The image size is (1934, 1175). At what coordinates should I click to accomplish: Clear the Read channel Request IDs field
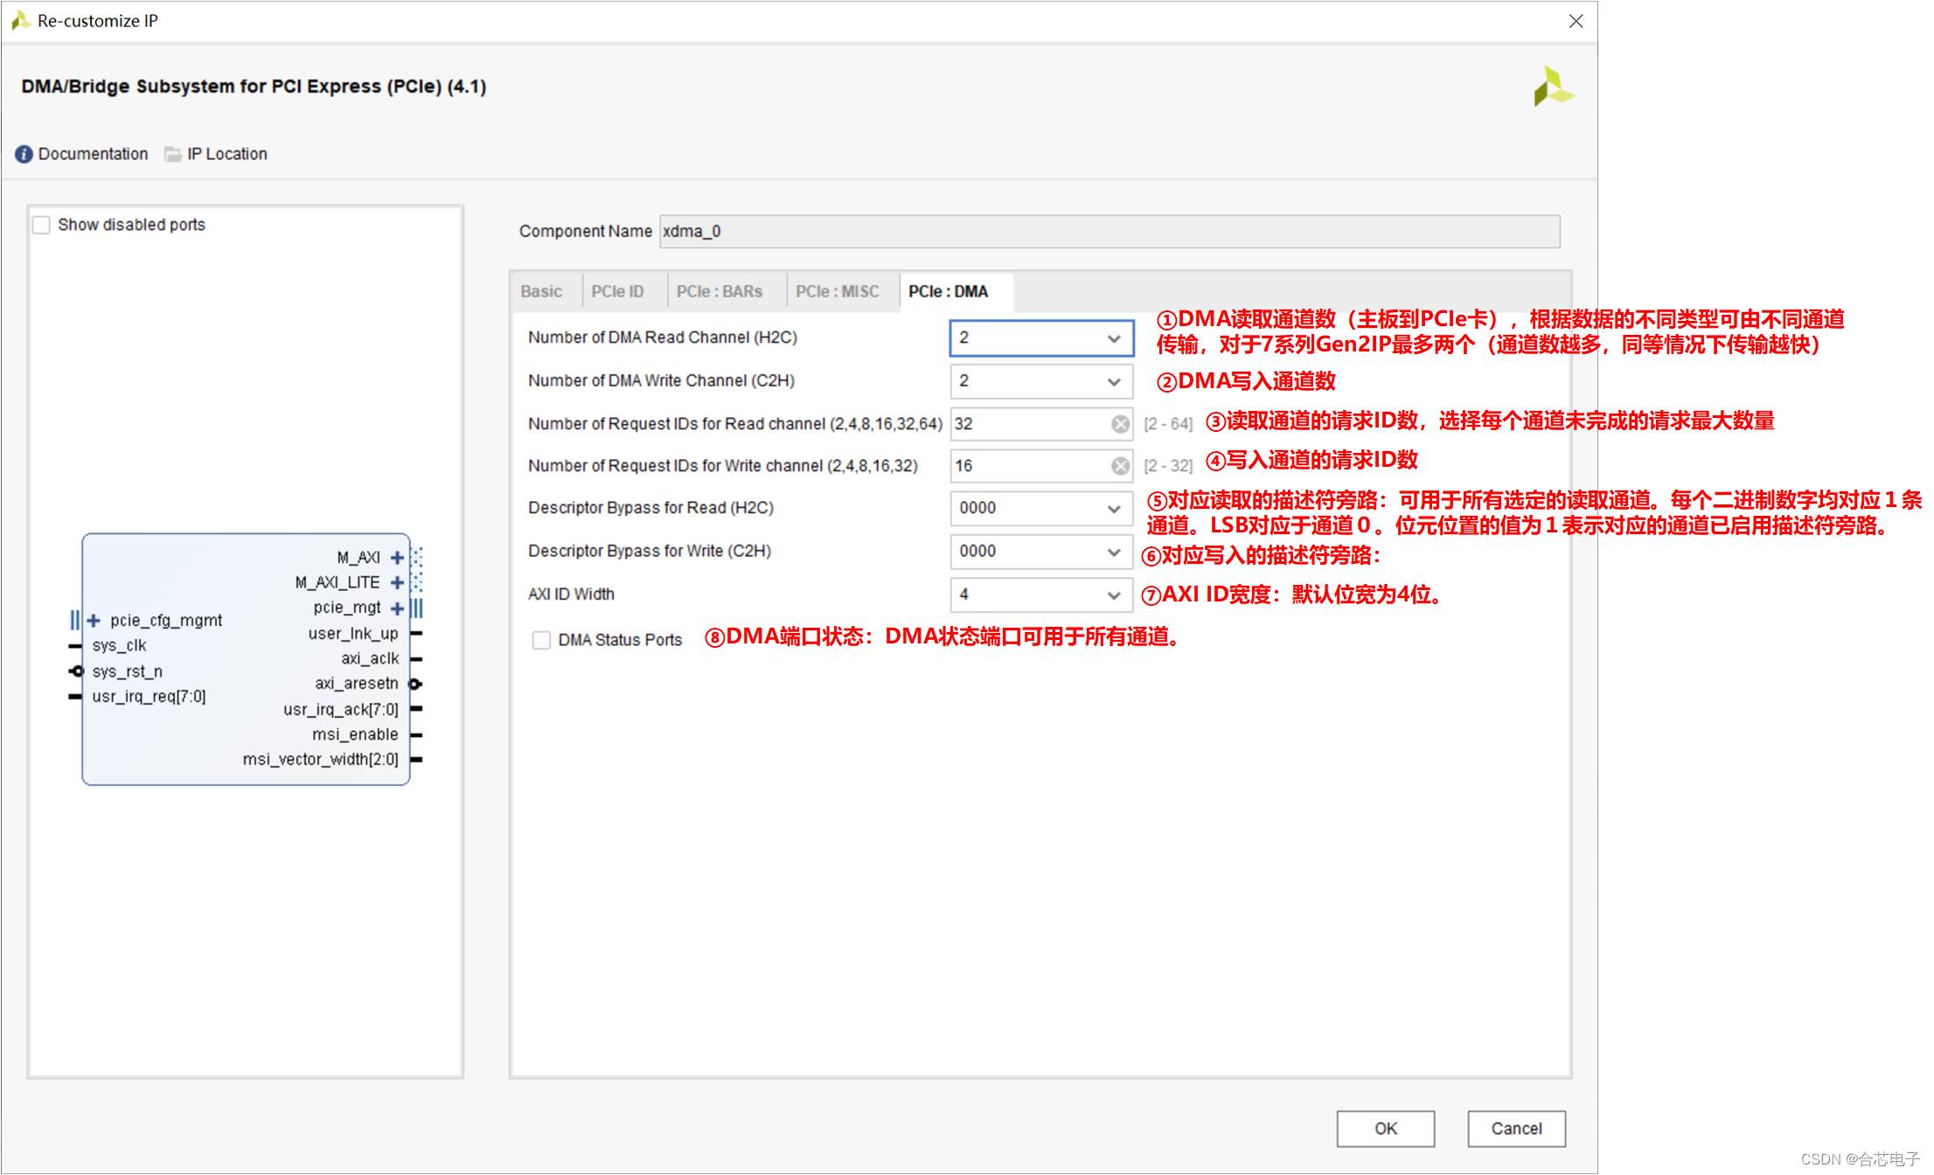point(1119,424)
